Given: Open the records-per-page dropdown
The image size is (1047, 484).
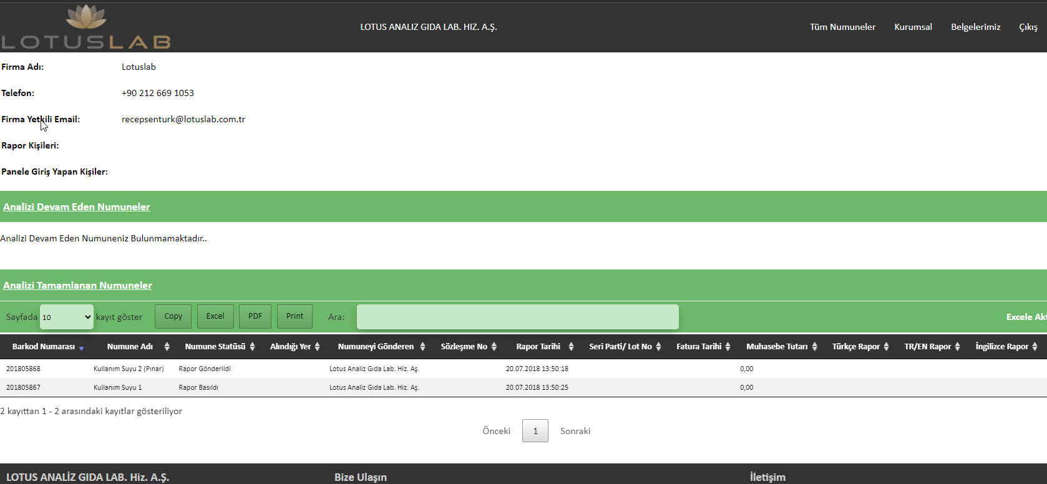Looking at the screenshot, I should click(67, 317).
